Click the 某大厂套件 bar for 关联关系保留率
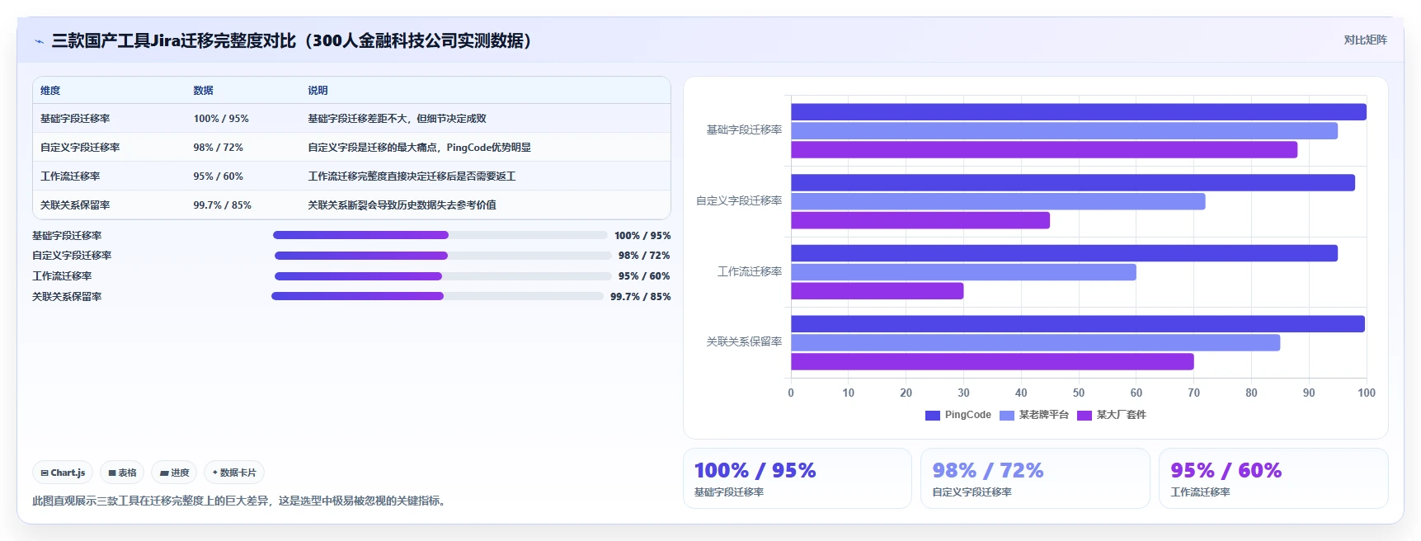Viewport: 1421px width, 541px height. [992, 362]
